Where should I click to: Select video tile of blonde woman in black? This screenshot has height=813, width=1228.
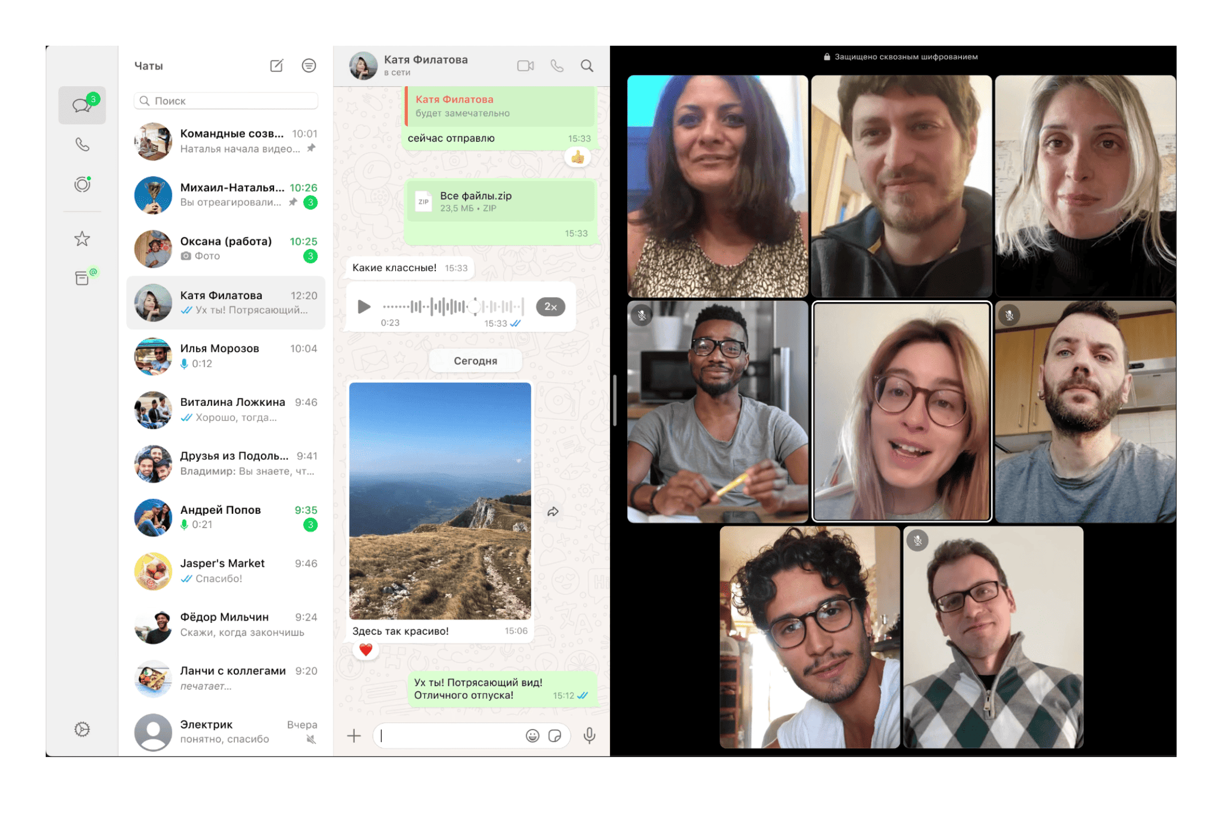pos(1085,186)
